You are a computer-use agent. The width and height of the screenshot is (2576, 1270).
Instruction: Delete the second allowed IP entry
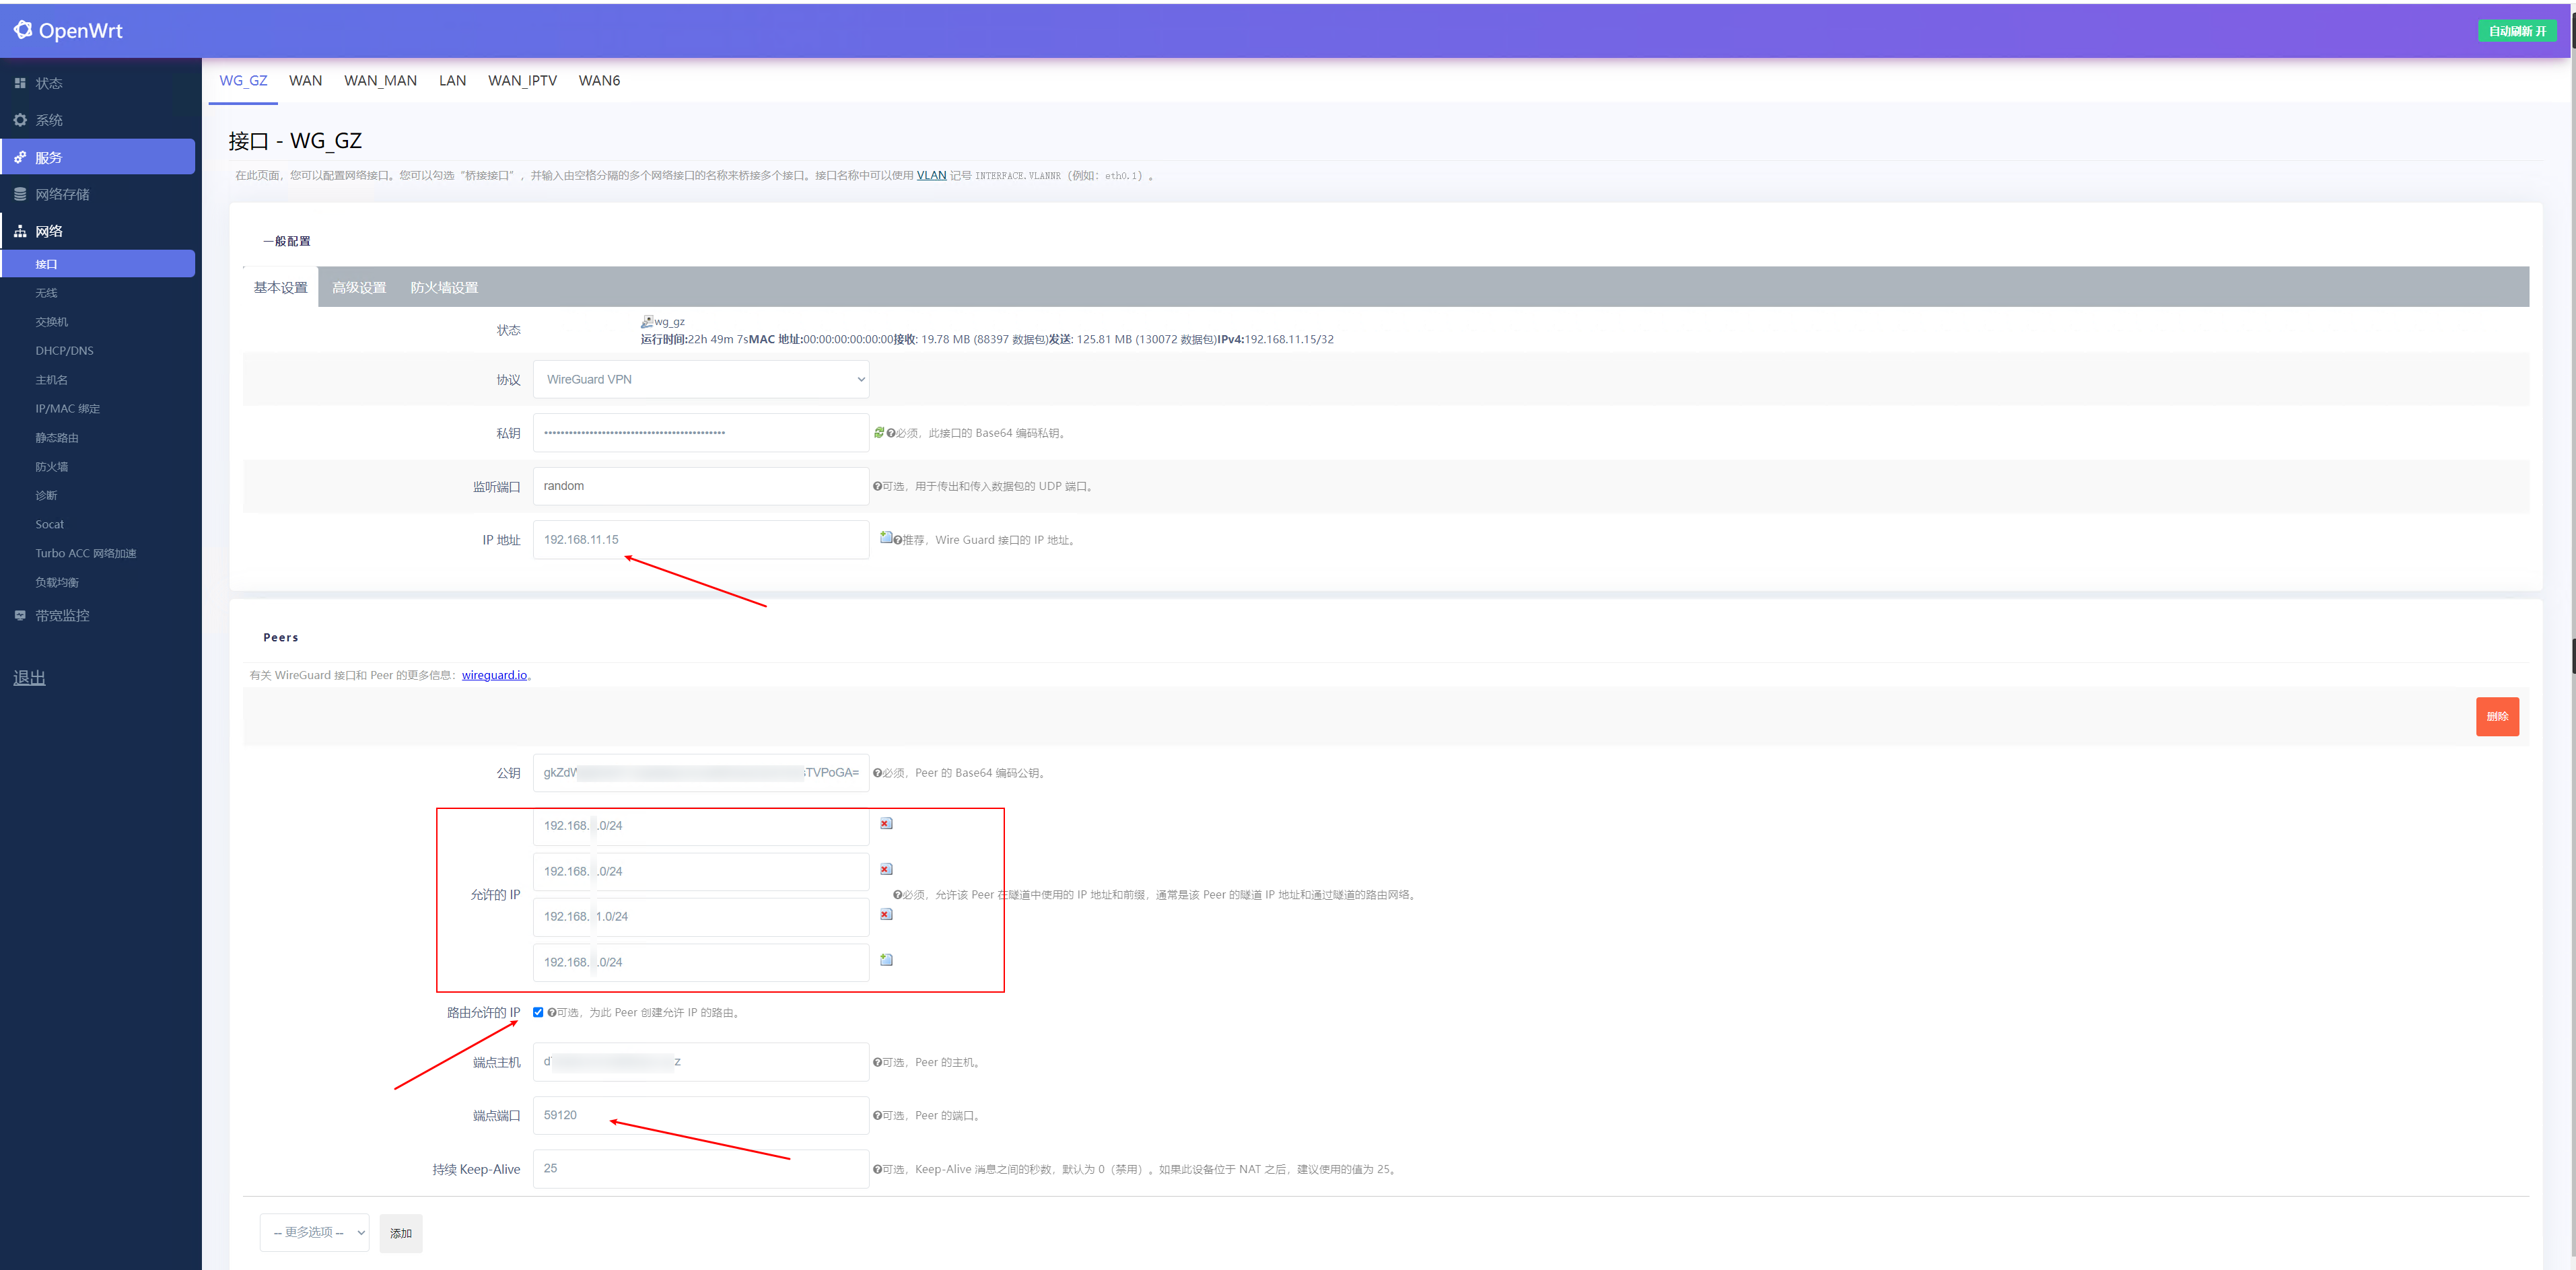pos(885,869)
